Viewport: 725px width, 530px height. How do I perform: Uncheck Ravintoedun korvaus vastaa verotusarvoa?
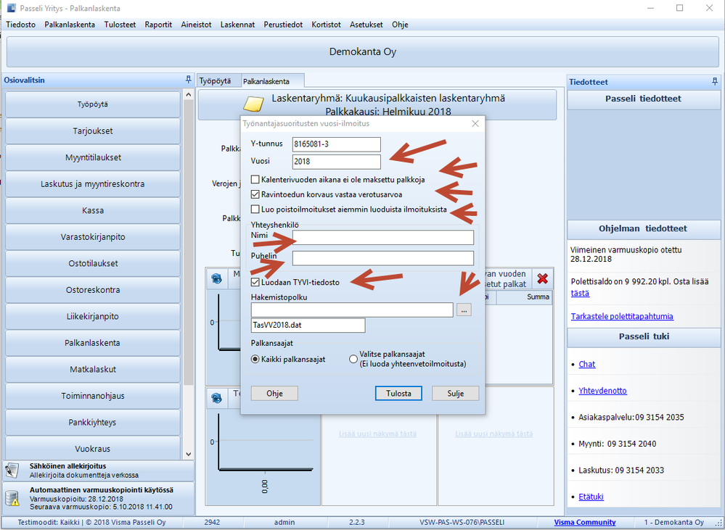pos(255,194)
